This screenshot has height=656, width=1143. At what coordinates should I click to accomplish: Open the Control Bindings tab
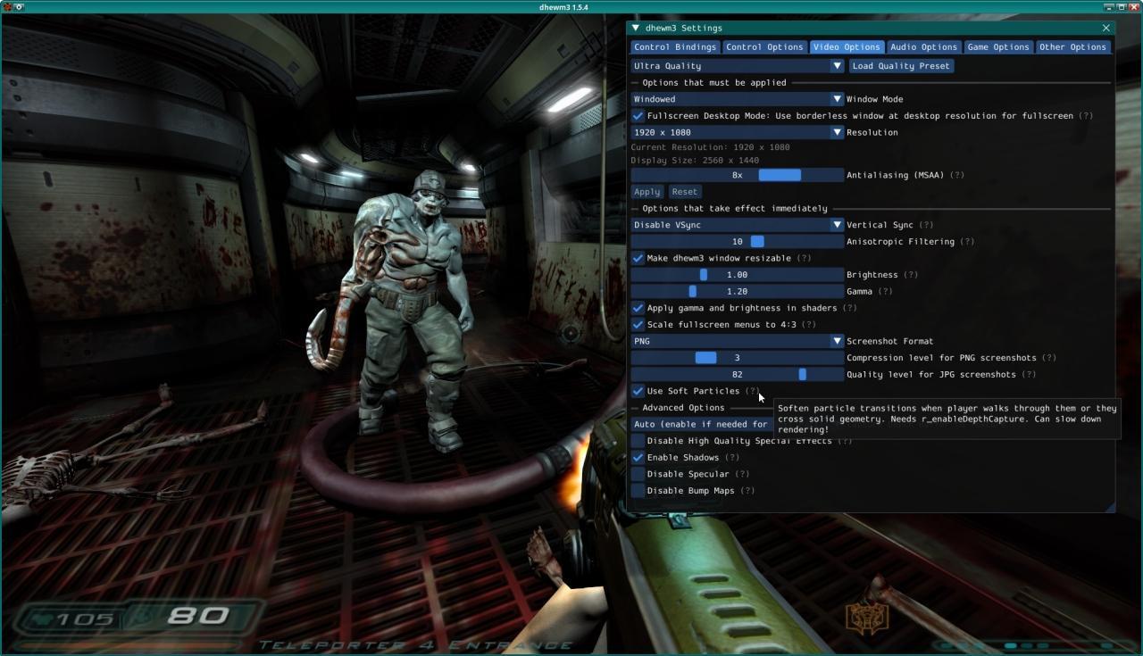pyautogui.click(x=675, y=47)
